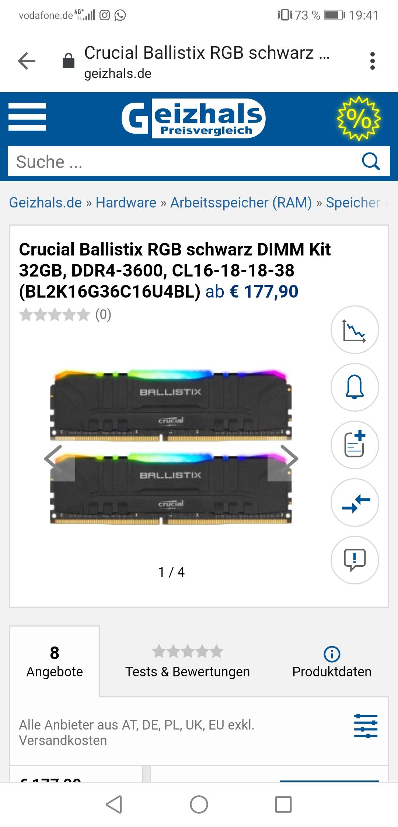
Task: Select the 8 Angebote tab
Action: 55,662
